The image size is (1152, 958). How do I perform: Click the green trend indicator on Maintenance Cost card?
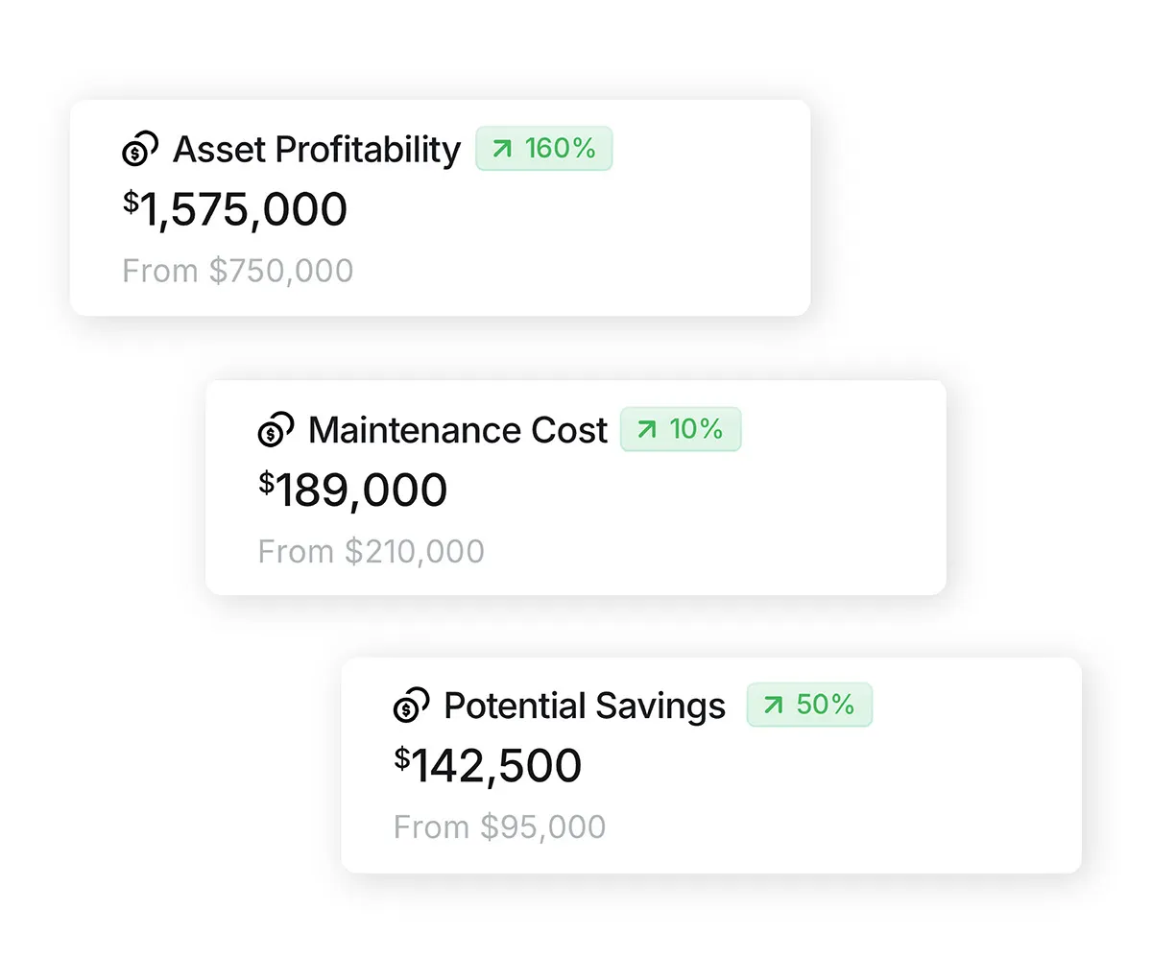[x=681, y=430]
